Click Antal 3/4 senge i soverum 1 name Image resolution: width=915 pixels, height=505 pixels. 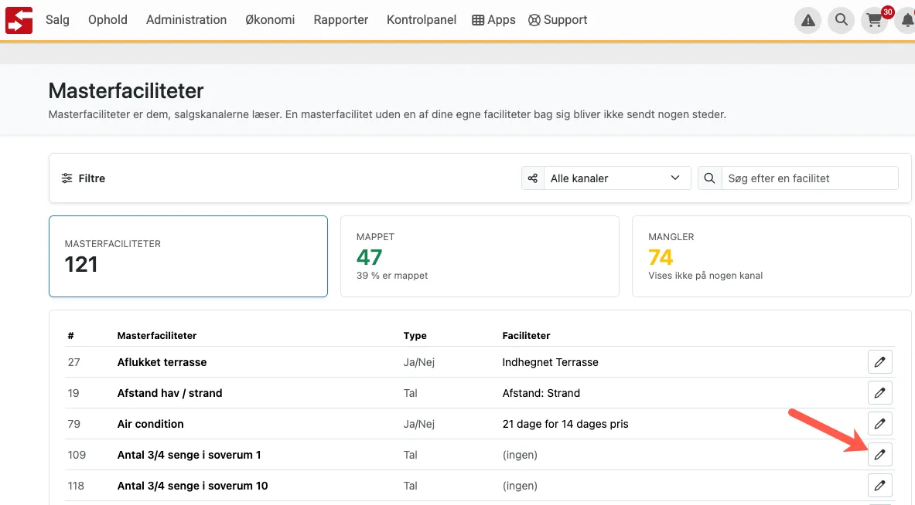point(189,455)
